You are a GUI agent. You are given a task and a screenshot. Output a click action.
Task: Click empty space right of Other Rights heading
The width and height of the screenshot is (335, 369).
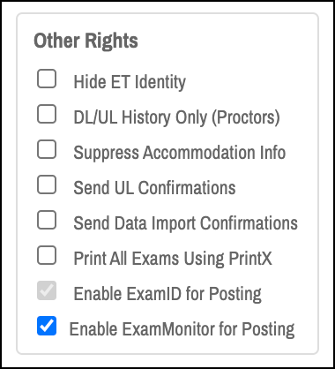pos(227,41)
